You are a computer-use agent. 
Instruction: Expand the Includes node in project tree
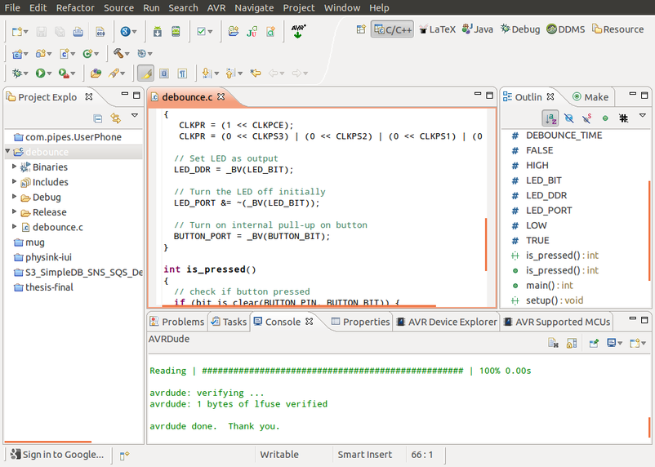(15, 182)
